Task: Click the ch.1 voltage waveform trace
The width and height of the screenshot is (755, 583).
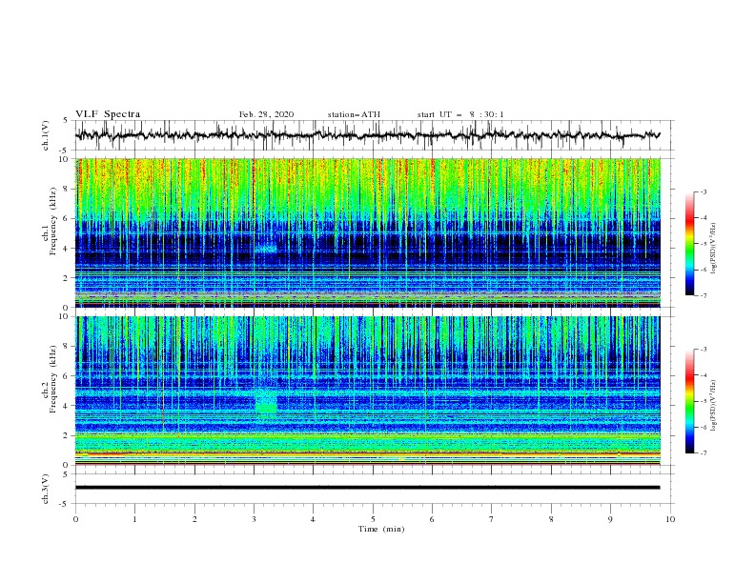Action: [367, 135]
